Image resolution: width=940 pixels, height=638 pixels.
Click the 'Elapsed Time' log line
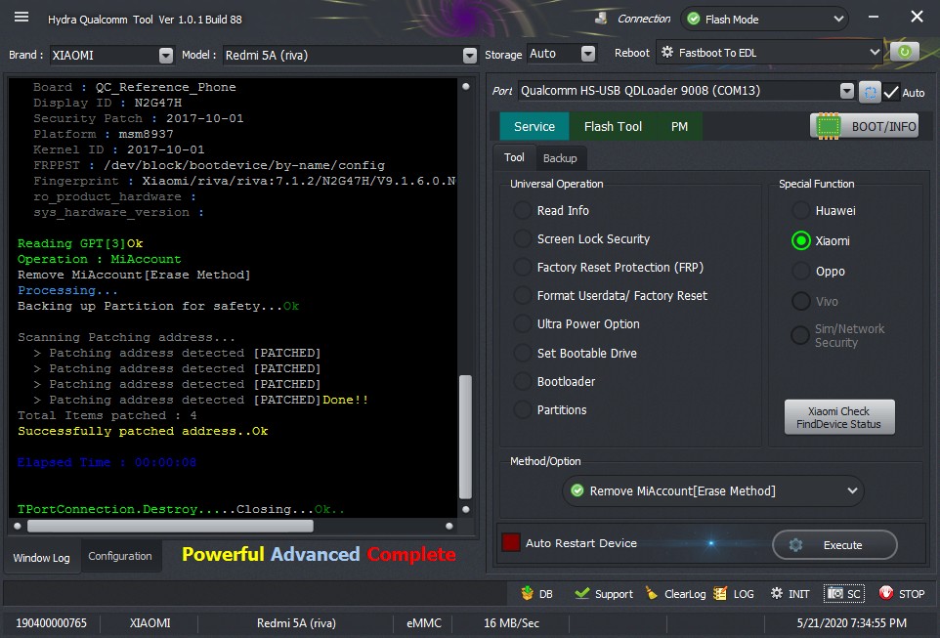pos(107,462)
